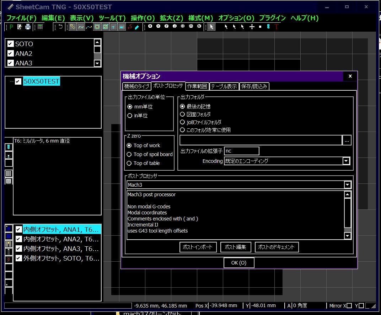
Task: Click the cyan milling cutter toolbar icon
Action: (268, 27)
